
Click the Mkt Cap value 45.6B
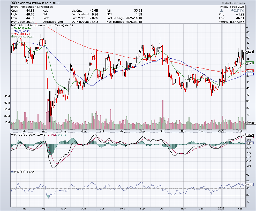tap(94, 11)
